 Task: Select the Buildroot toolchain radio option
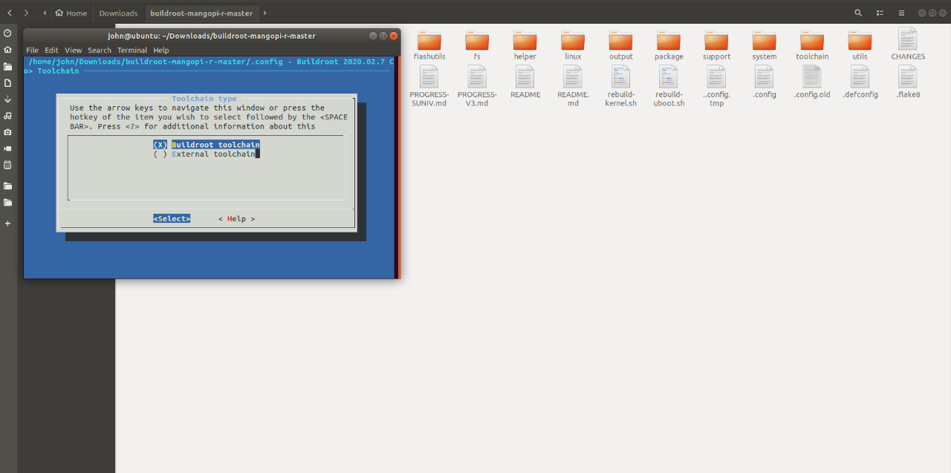coord(207,145)
